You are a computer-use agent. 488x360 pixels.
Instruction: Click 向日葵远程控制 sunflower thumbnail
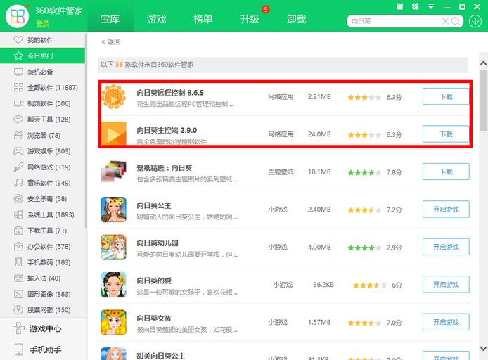coord(114,97)
